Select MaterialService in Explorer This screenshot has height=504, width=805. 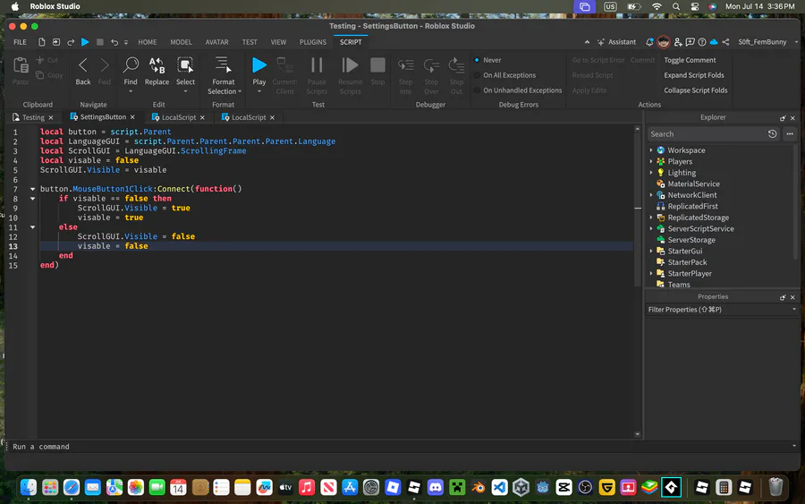tap(693, 184)
